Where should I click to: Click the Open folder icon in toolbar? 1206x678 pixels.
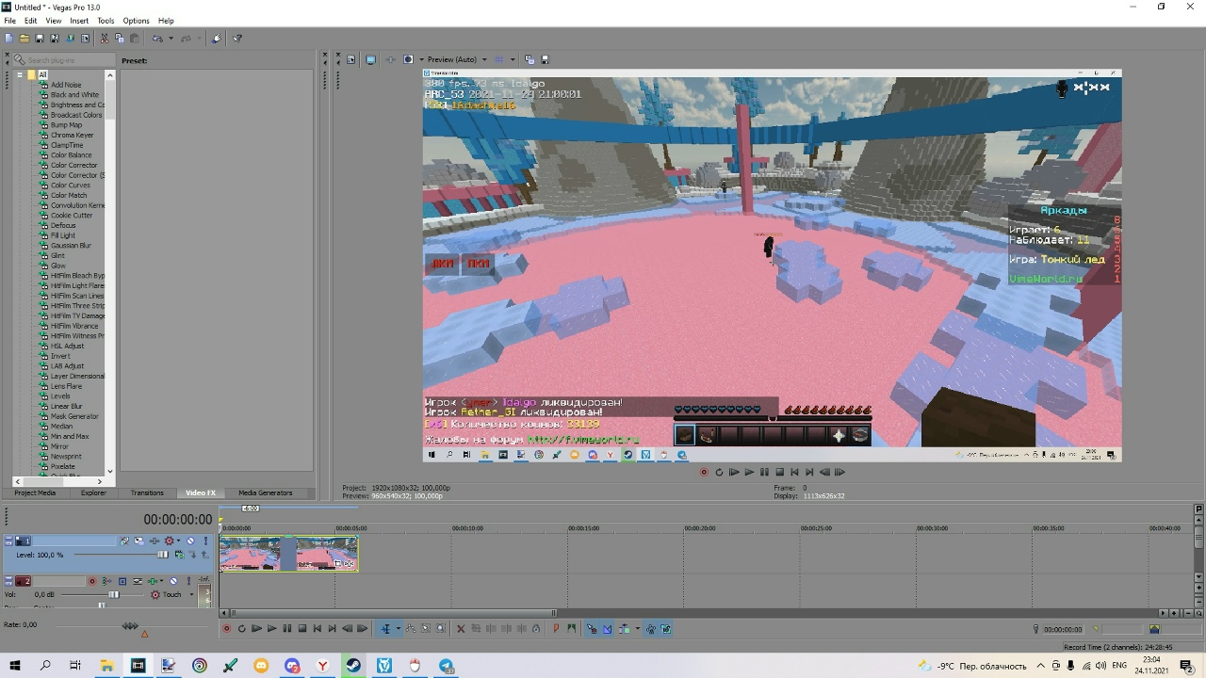24,39
